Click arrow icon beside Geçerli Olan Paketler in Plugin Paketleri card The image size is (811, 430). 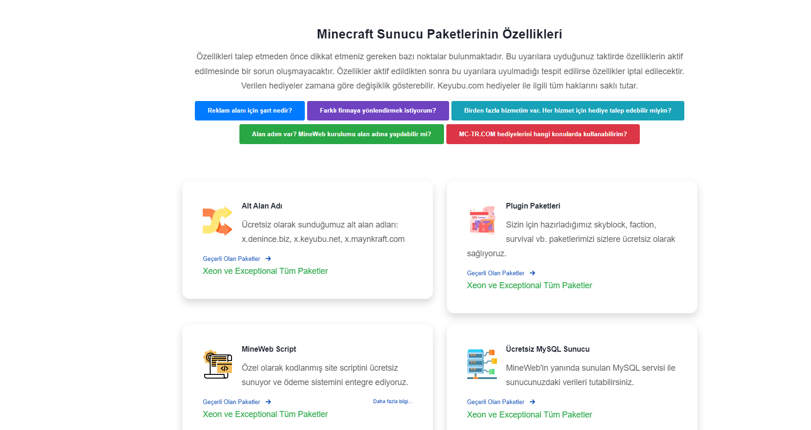coord(533,273)
